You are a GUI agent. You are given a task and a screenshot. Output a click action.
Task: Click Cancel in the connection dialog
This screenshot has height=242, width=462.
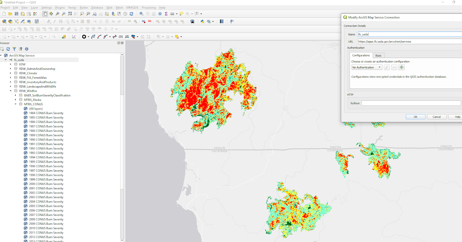point(437,117)
